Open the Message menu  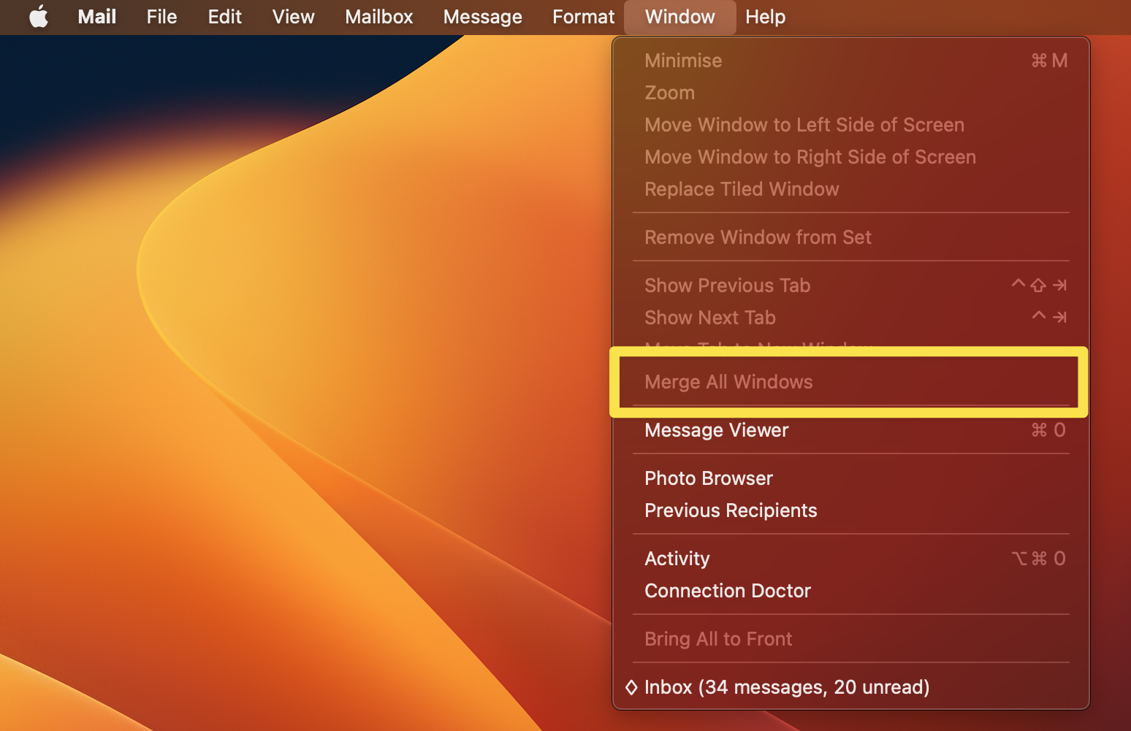click(482, 17)
